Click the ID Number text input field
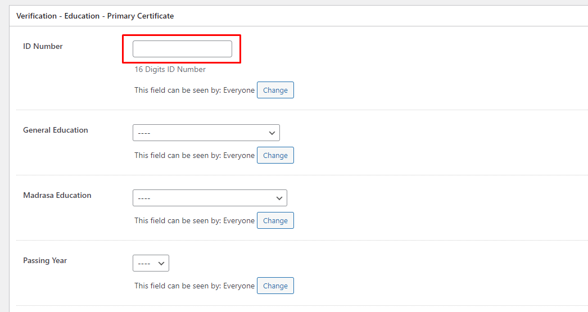Viewport: 588px width, 312px height. coord(182,49)
